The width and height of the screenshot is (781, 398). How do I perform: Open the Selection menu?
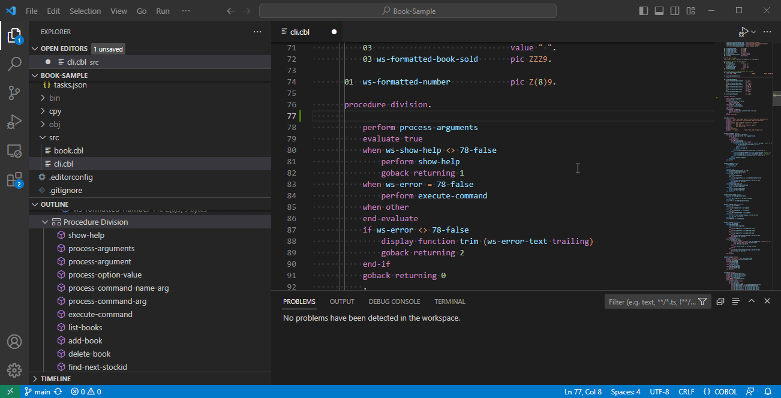click(x=85, y=11)
